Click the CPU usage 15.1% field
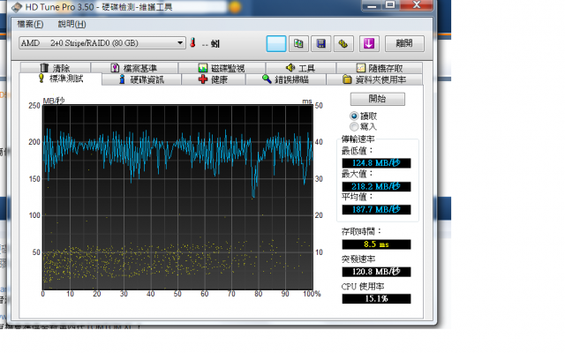565x353 pixels. (x=376, y=298)
